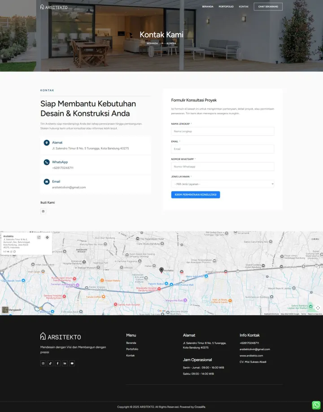Switch map to satellite layer thumbnail

(5, 310)
